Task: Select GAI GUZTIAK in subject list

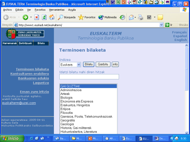Action: click(x=88, y=86)
